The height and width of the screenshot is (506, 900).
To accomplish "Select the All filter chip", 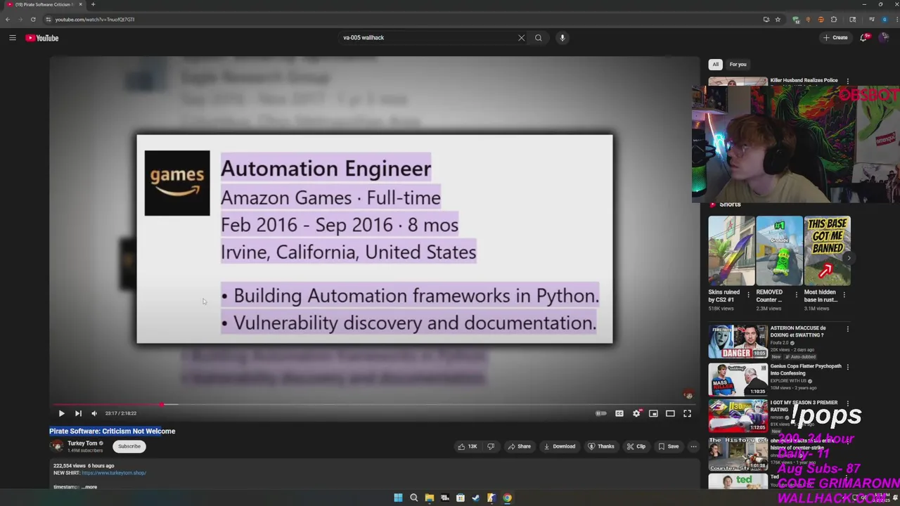I will click(x=715, y=64).
